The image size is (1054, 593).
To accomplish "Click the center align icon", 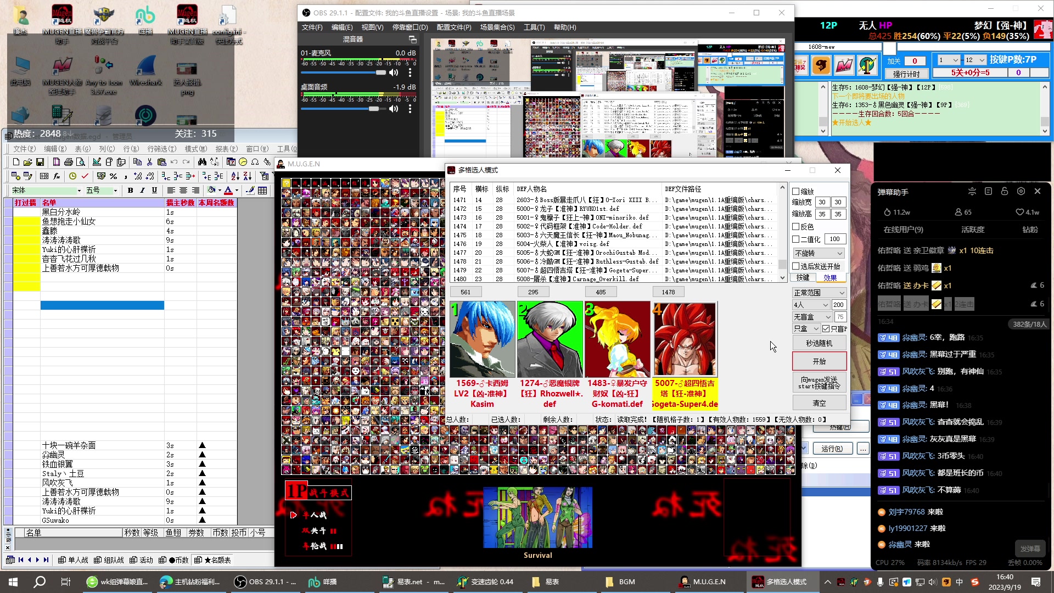I will click(183, 191).
